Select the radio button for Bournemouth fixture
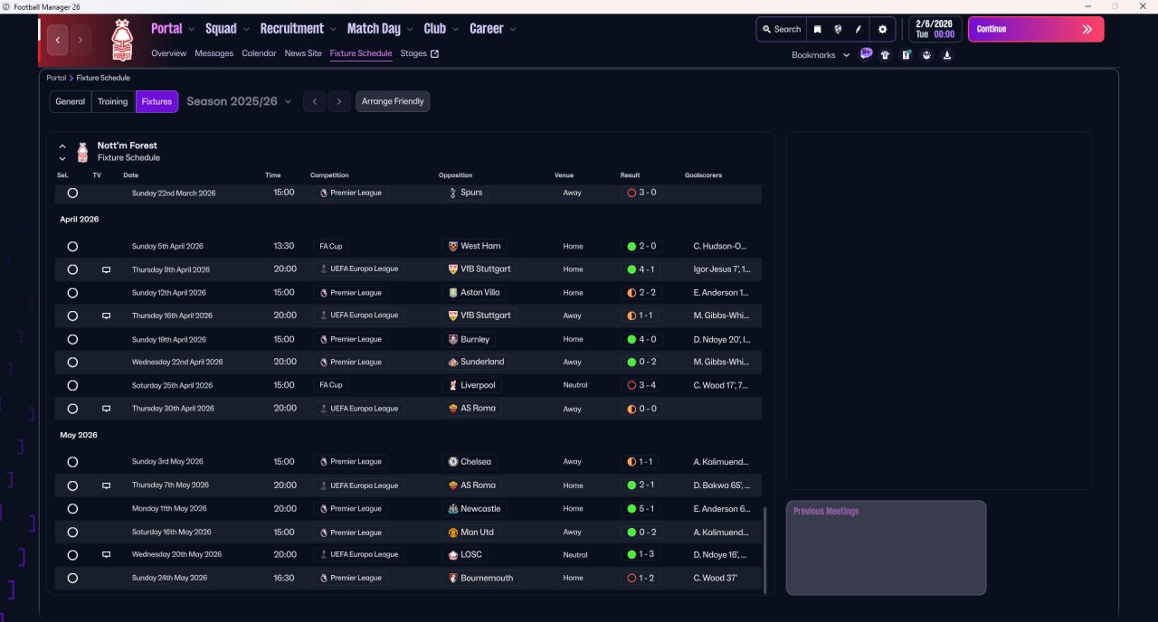This screenshot has height=622, width=1158. [x=72, y=578]
